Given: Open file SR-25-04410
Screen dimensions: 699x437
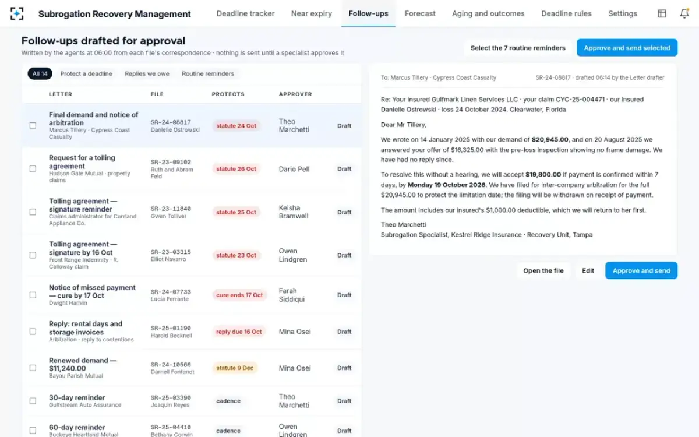Looking at the screenshot, I should point(171,427).
